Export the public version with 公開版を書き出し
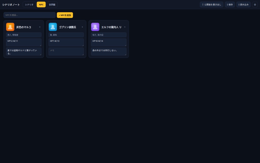This screenshot has width=260, height=163. coord(212,5)
